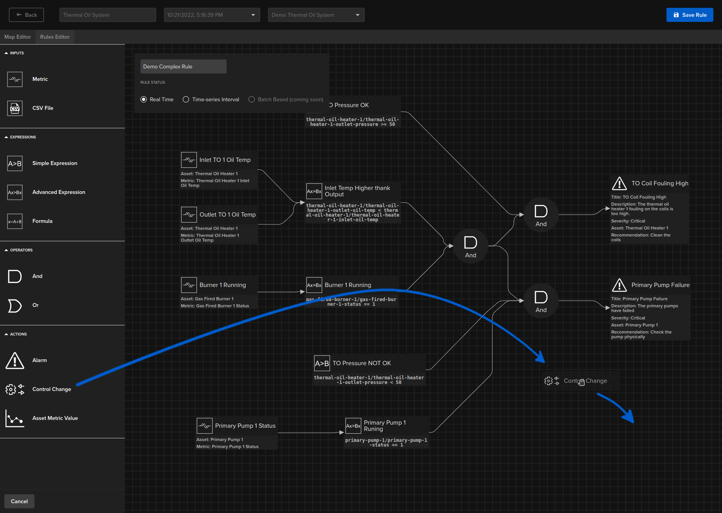
Task: Switch to the Rules Editor tab
Action: (x=55, y=37)
